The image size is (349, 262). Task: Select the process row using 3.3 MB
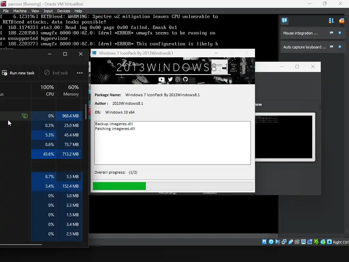(x=41, y=205)
